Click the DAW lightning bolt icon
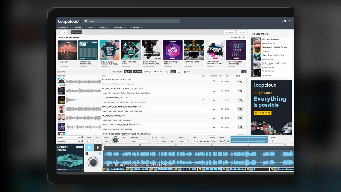Viewport: 341px width, 192px height. coord(273,141)
